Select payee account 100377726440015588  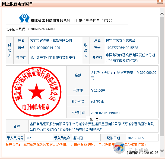[x=122, y=48]
